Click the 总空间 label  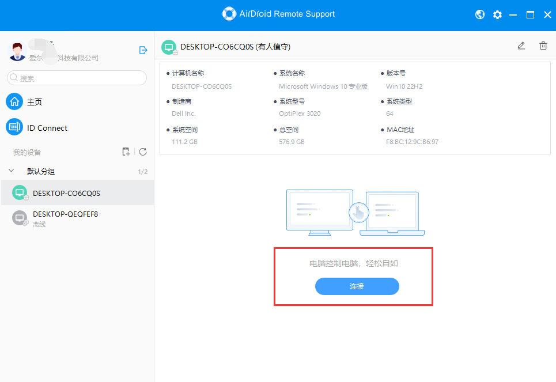click(x=289, y=130)
